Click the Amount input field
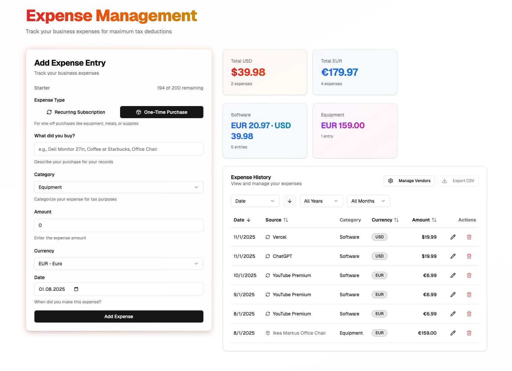 (119, 225)
